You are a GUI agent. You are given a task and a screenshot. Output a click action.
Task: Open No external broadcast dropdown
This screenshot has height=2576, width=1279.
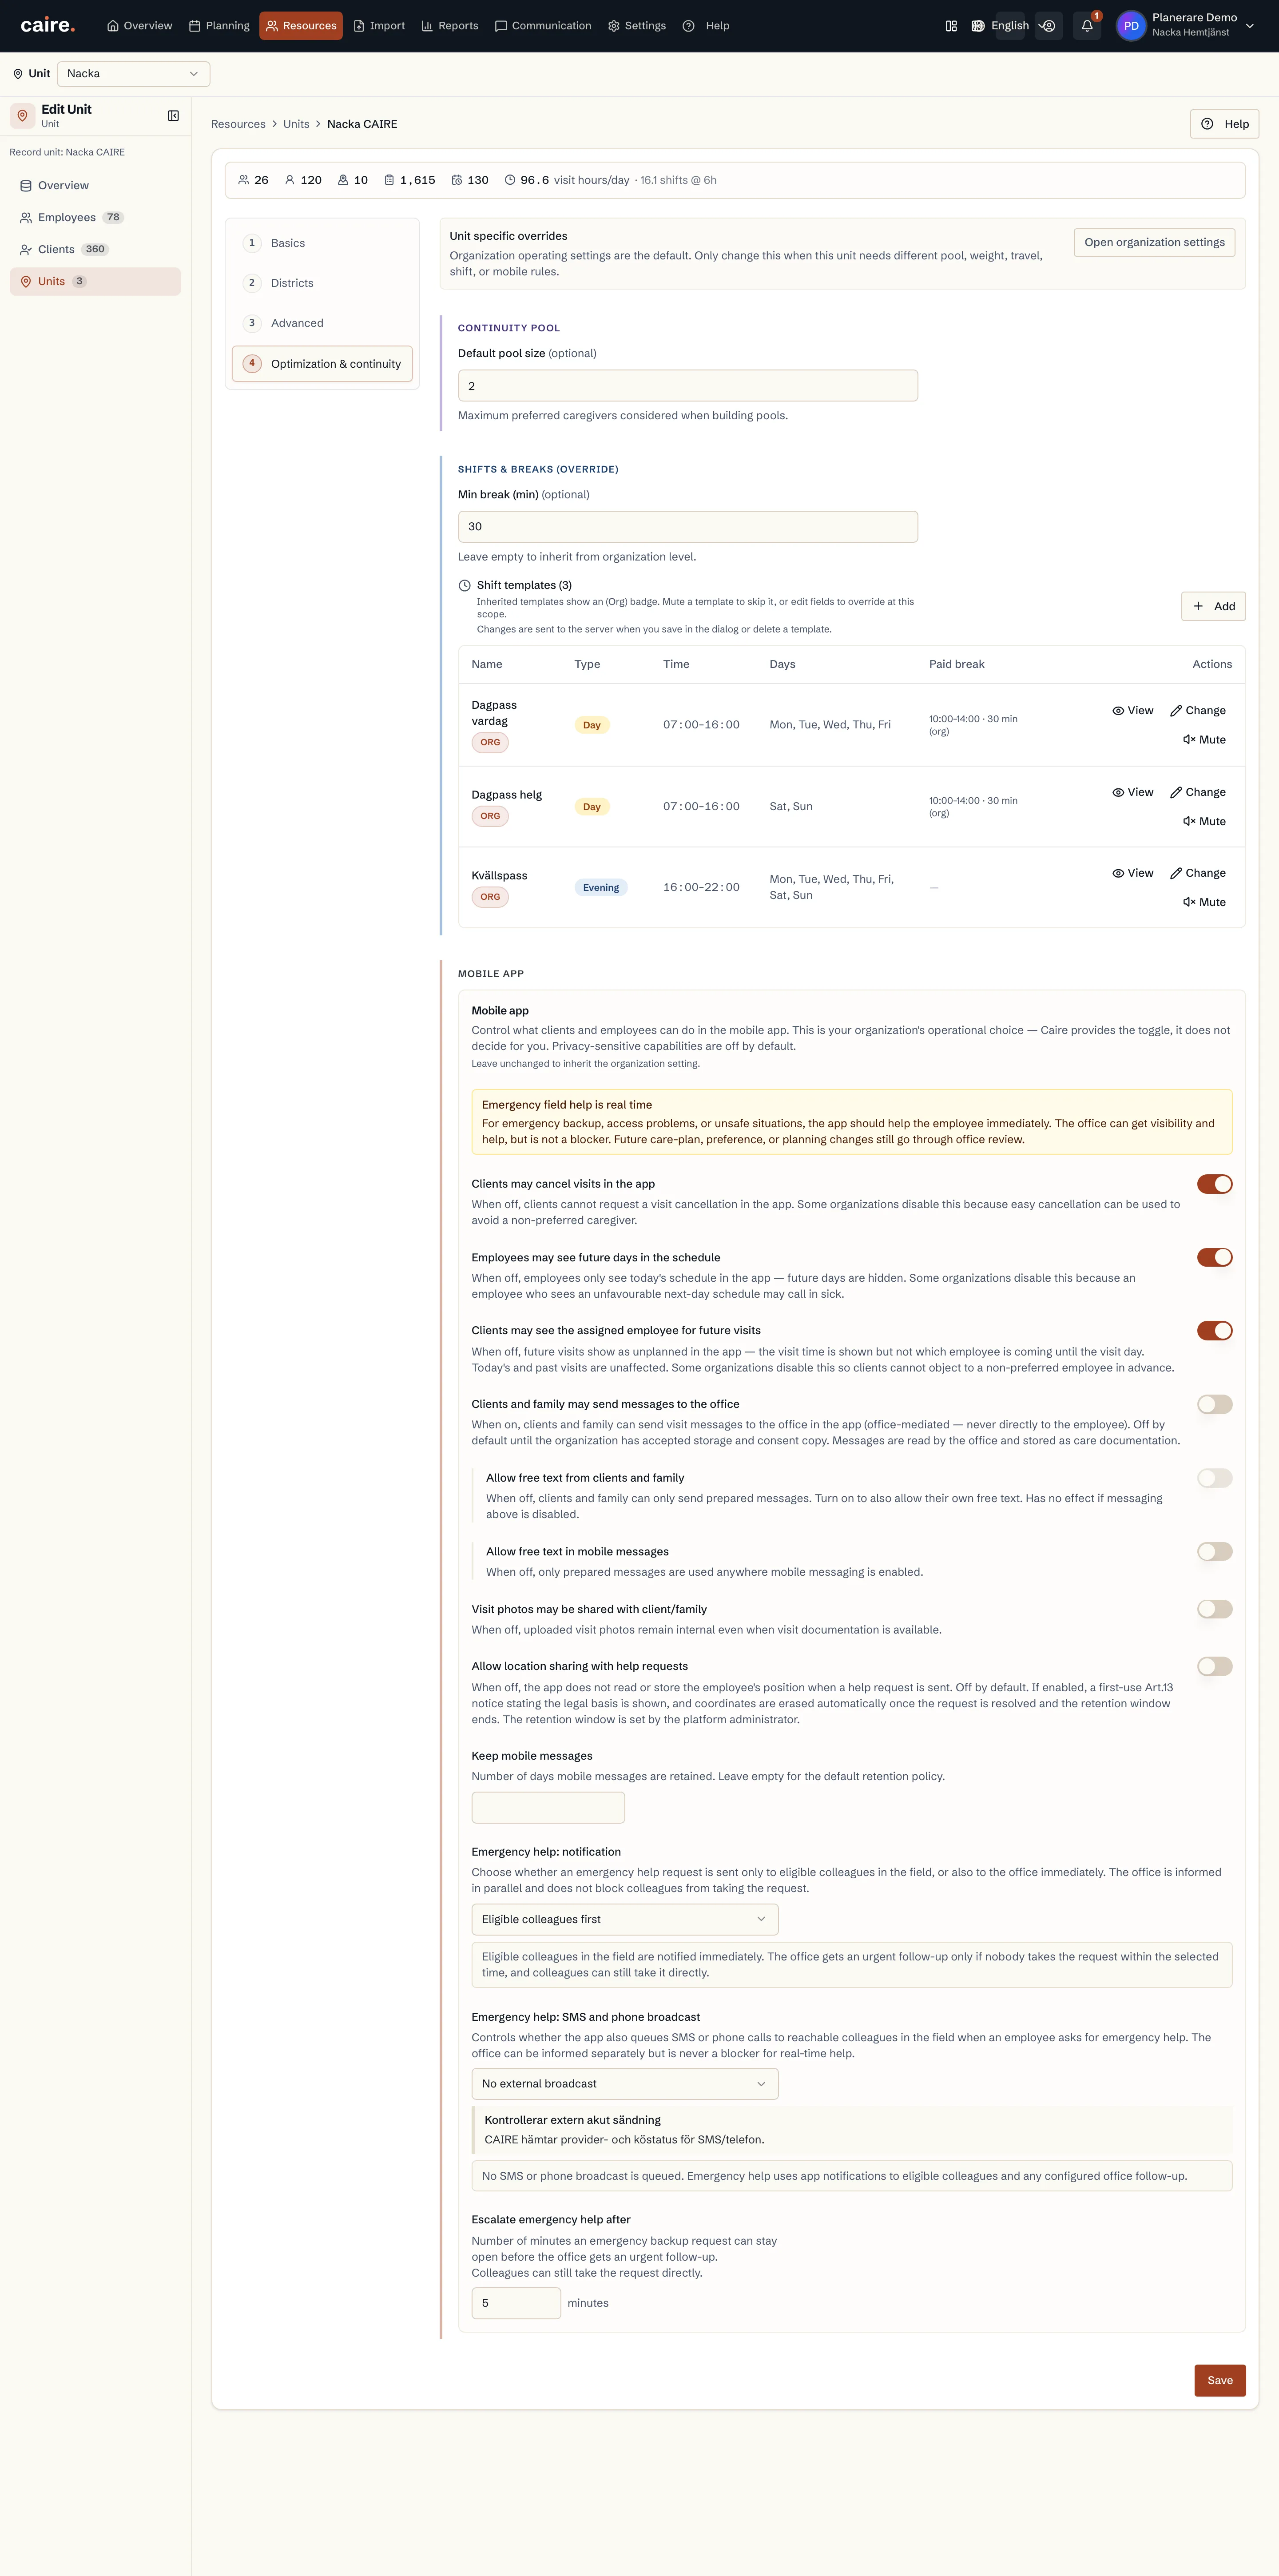pos(624,2084)
